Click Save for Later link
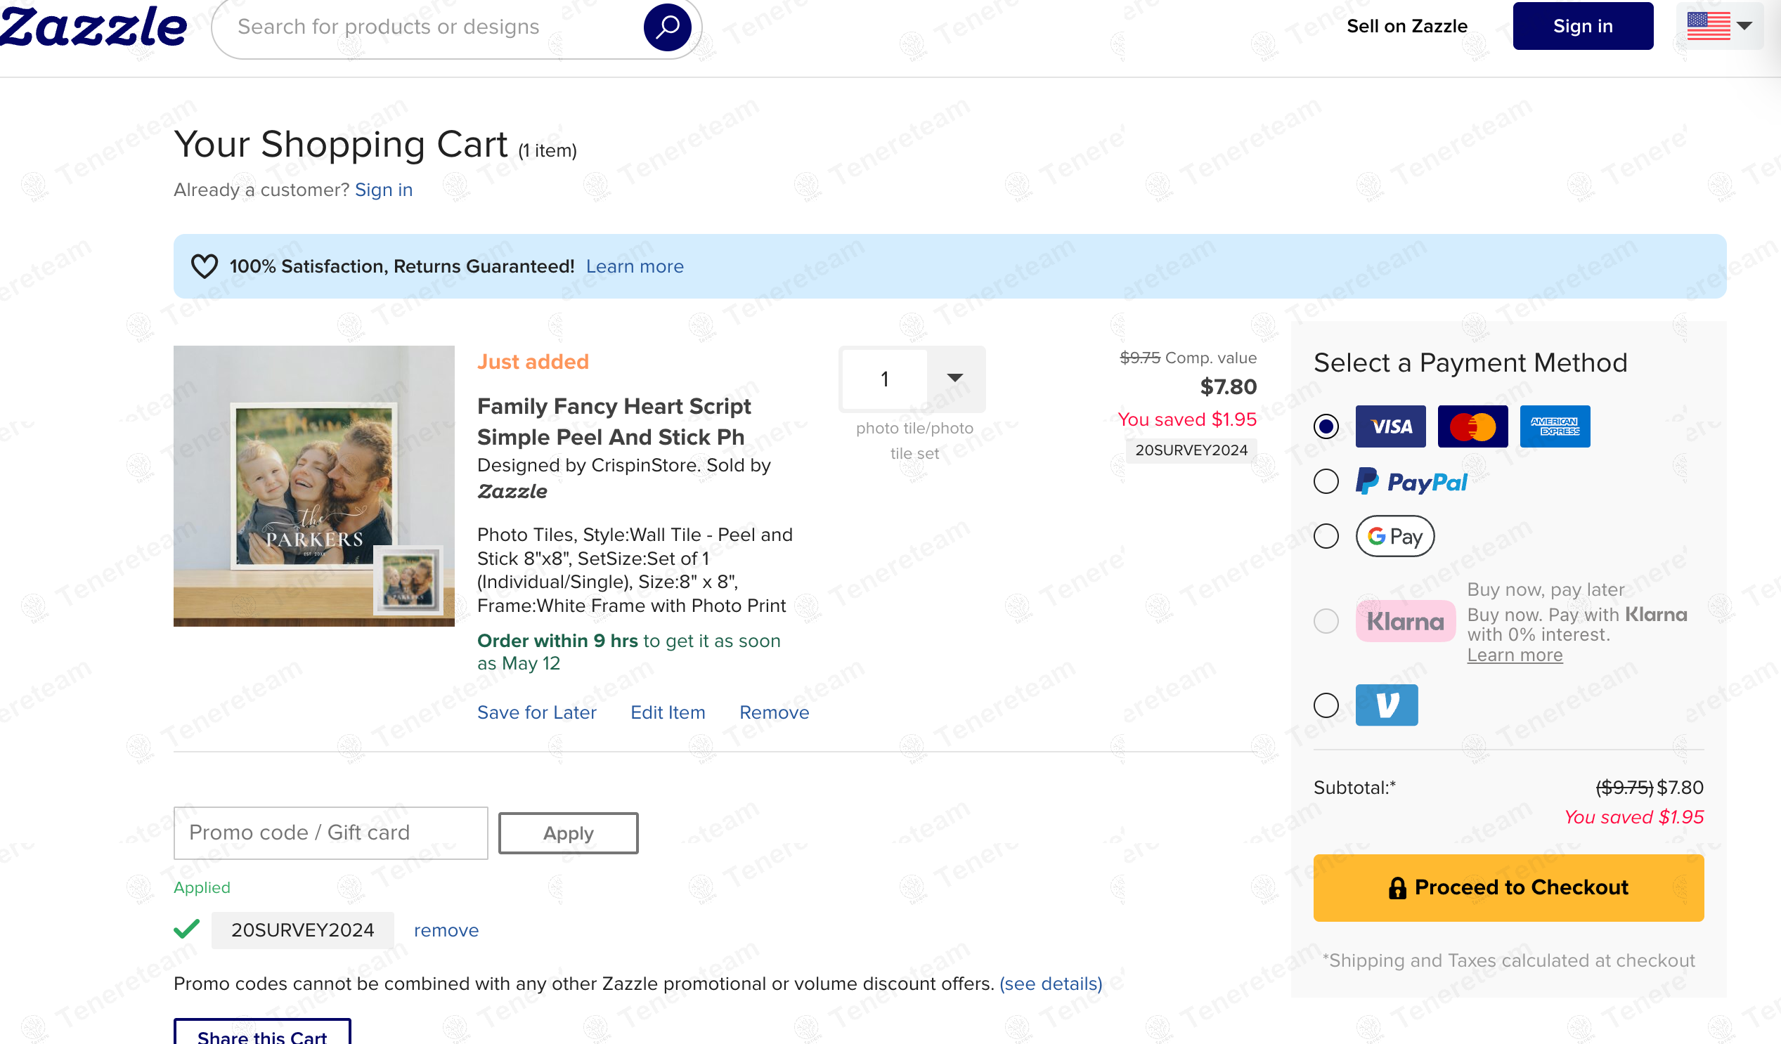The image size is (1781, 1044). pyautogui.click(x=536, y=712)
